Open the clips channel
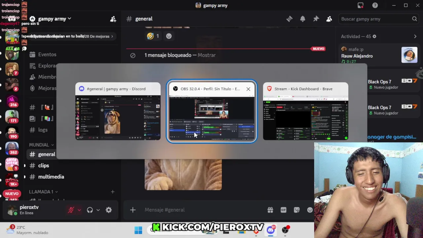Viewport: 423px width, 238px height. 43,166
